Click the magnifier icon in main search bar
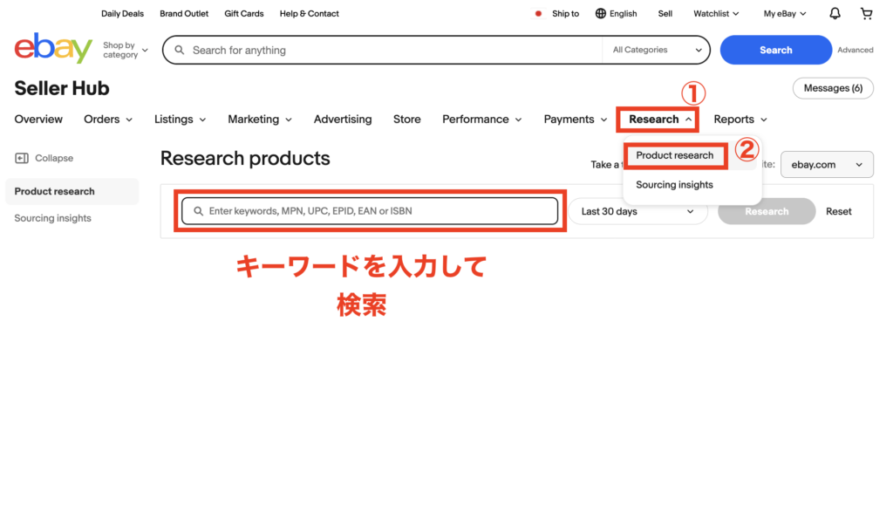Viewport: 893px width, 520px height. [180, 51]
